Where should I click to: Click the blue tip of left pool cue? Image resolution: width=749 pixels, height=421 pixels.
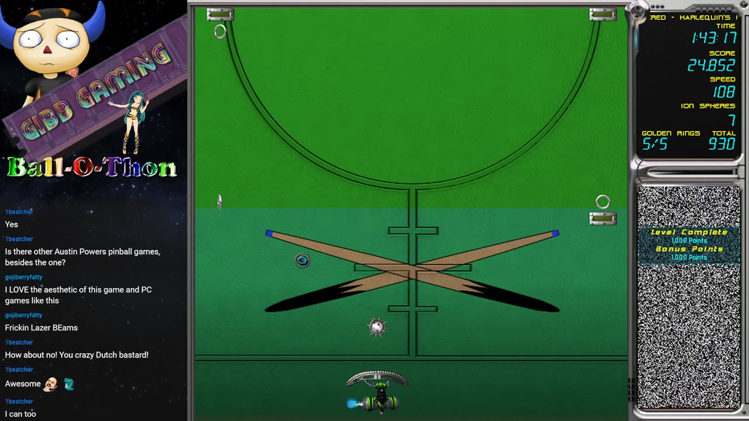pos(269,233)
